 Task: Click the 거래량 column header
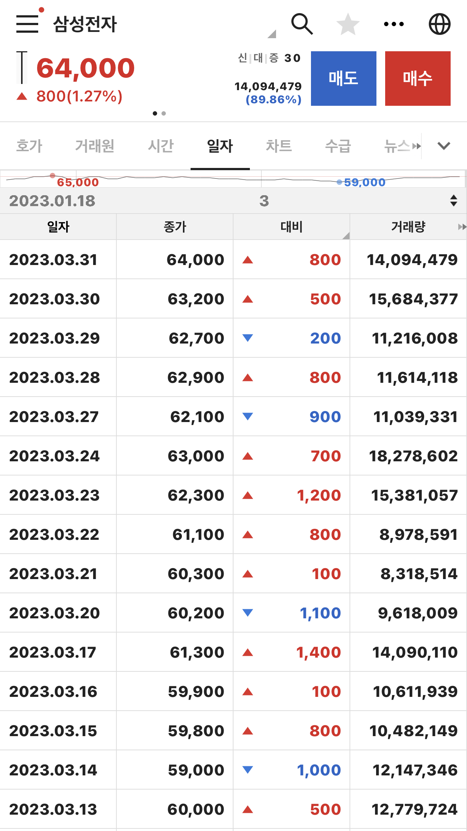click(408, 227)
